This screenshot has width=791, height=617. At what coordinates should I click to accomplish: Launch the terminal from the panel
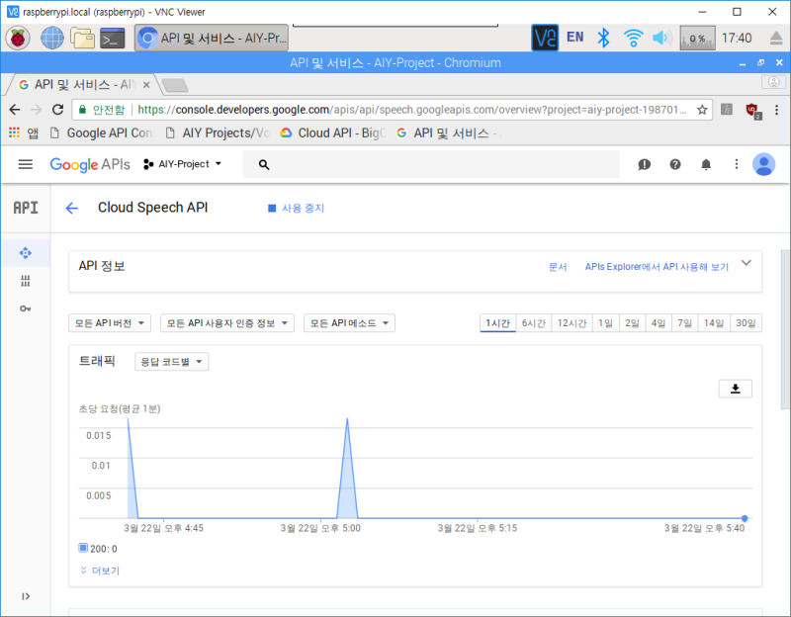pos(112,39)
